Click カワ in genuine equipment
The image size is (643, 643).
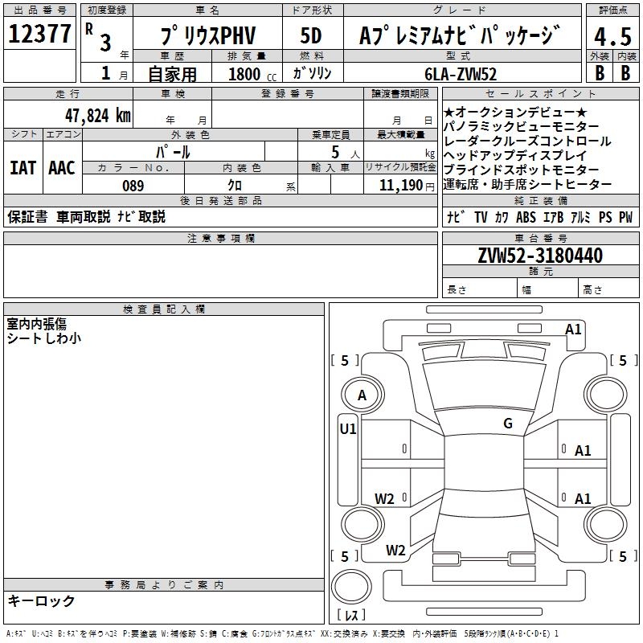pyautogui.click(x=502, y=217)
